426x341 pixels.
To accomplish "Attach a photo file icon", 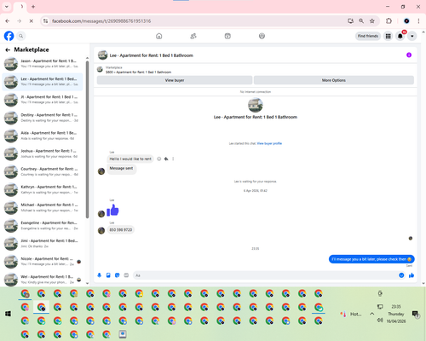I will [108, 275].
